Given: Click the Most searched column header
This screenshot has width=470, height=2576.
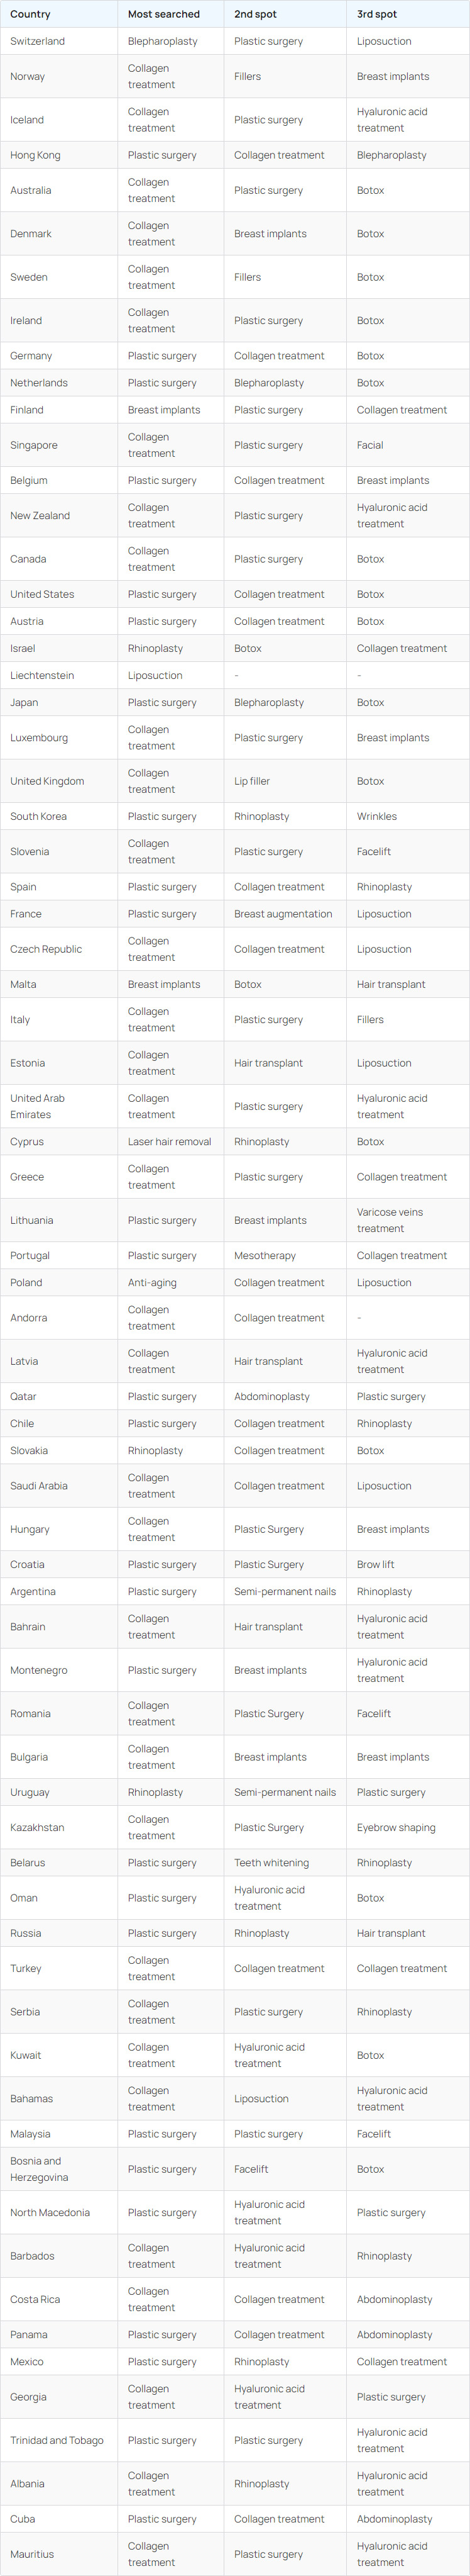Looking at the screenshot, I should (x=163, y=14).
